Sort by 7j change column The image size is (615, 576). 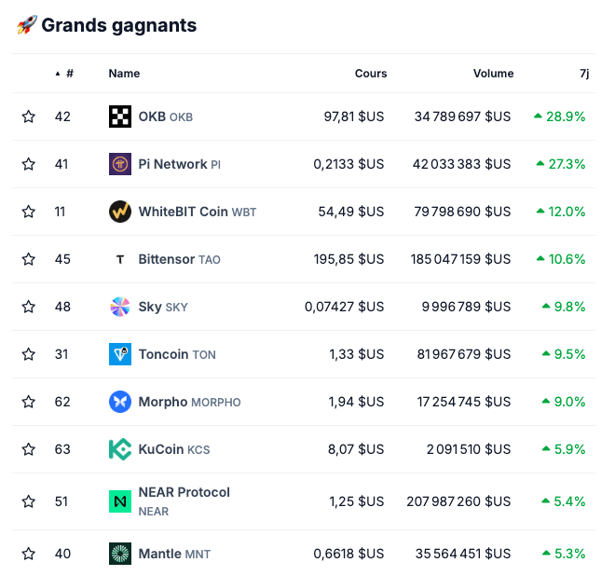pos(583,74)
